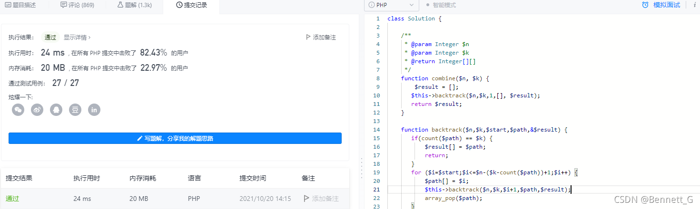Click the alarm clock icon beside 模拟面试
This screenshot has height=209, width=700.
[x=645, y=5]
